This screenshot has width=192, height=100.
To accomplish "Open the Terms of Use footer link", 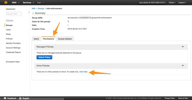I will [x=183, y=98].
